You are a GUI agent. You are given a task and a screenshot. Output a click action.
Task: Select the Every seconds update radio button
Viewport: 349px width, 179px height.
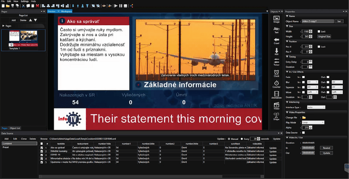click(242, 139)
